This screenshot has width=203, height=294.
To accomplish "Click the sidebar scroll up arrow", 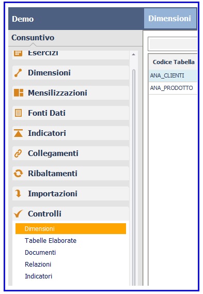I will (x=134, y=55).
